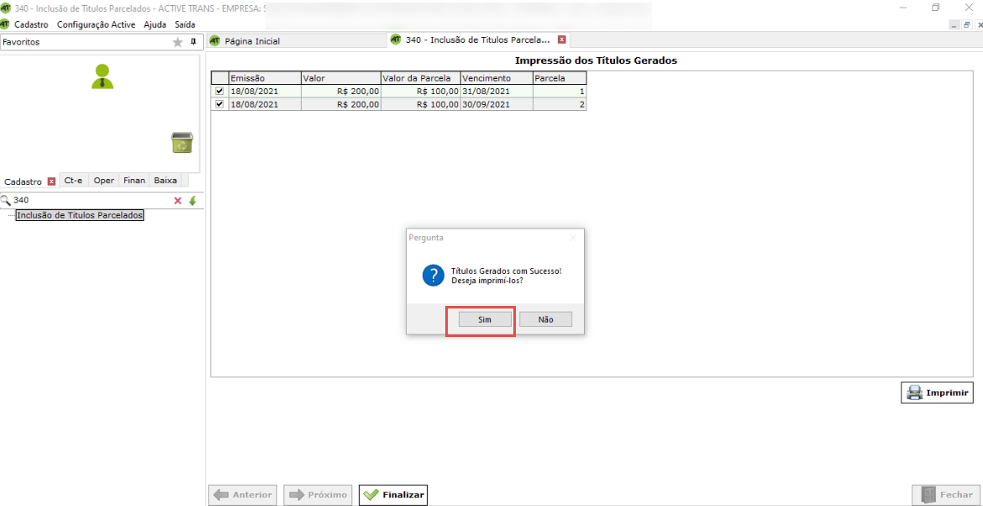Uncheck the checkbox for parcela 1 row
This screenshot has height=506, width=983.
[219, 91]
